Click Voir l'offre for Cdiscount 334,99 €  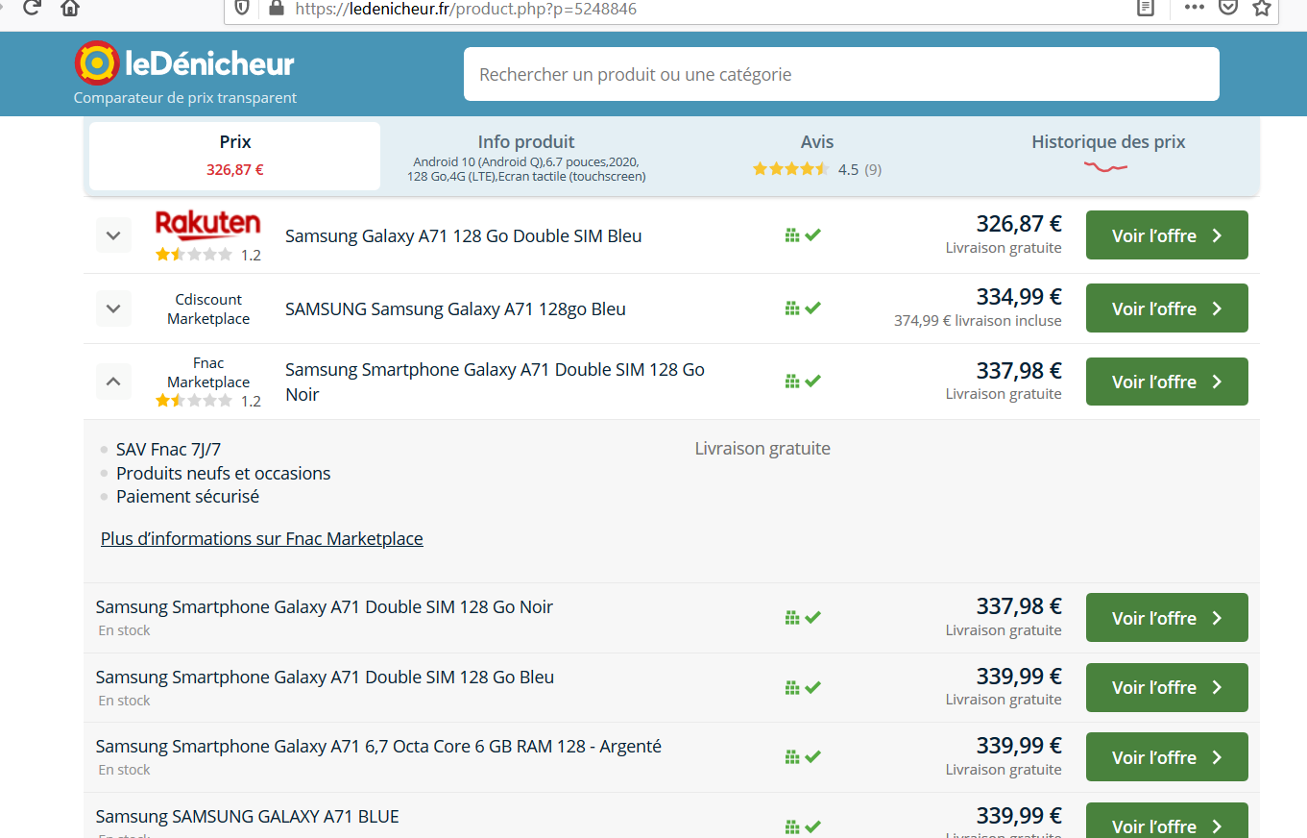tap(1167, 308)
